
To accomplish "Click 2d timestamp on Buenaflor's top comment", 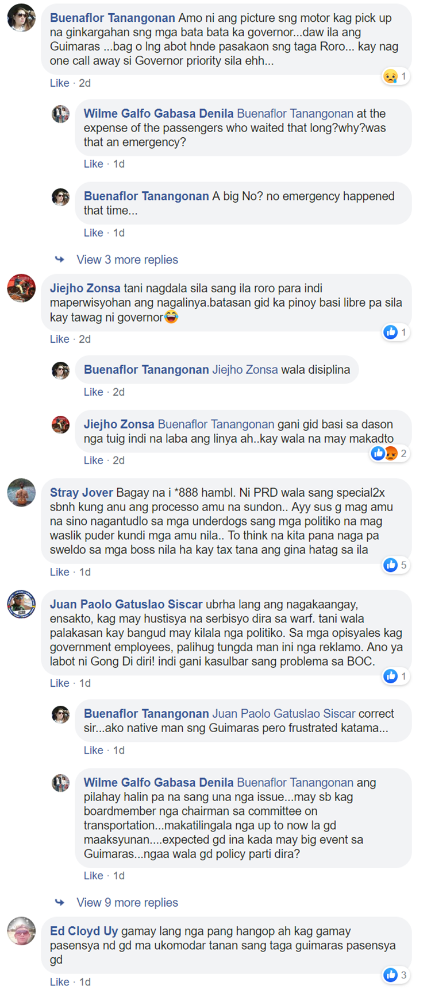I will click(x=84, y=83).
